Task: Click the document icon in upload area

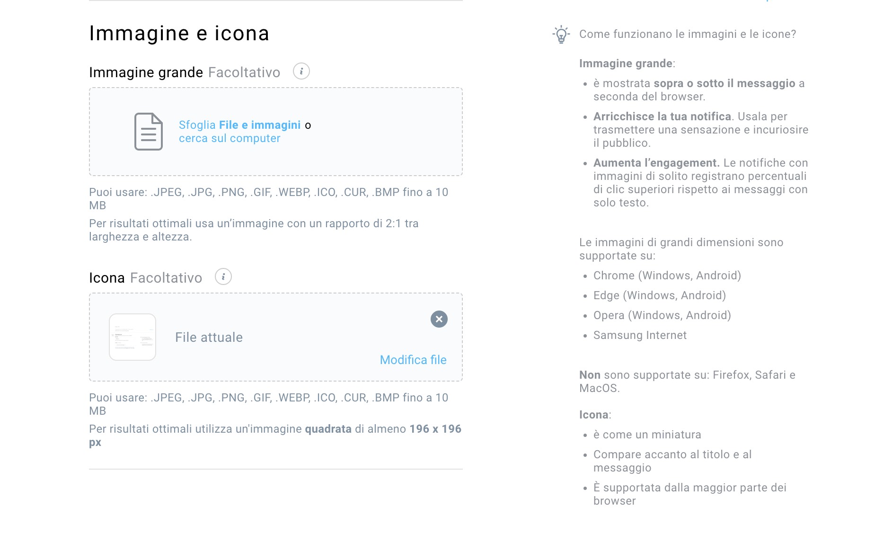Action: [x=149, y=132]
